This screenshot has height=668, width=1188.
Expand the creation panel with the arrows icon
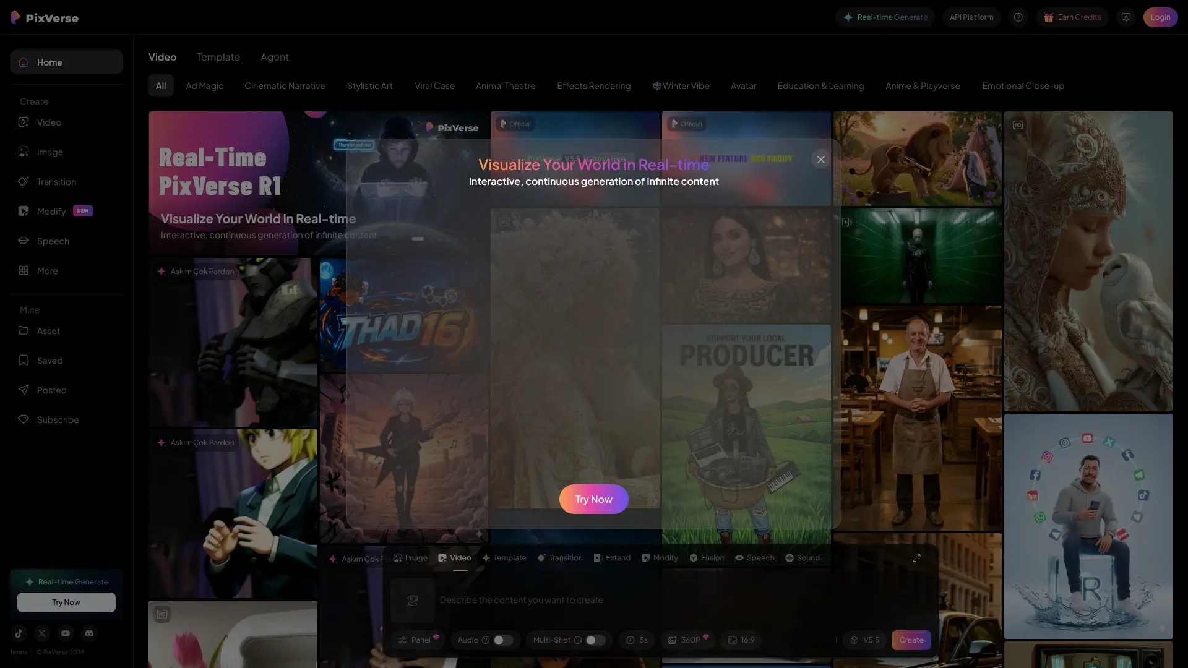click(x=916, y=558)
